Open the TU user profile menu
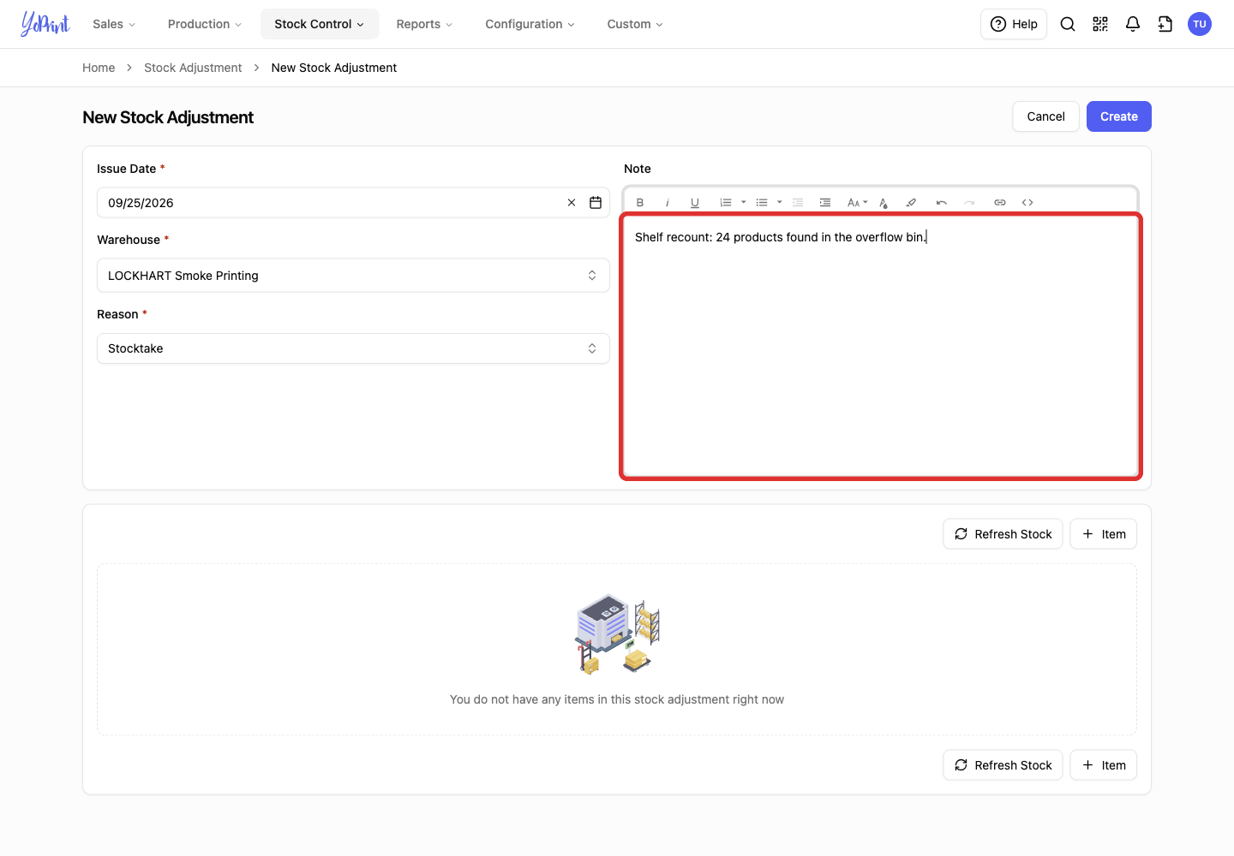 pyautogui.click(x=1200, y=24)
